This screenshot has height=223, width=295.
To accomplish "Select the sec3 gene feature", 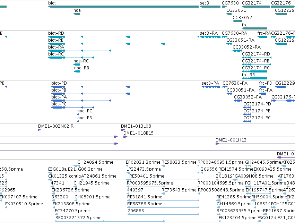I will (210, 7).
